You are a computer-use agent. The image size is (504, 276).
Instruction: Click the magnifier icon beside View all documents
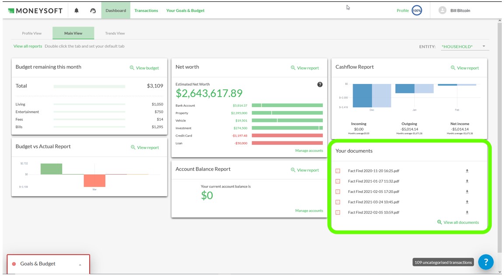click(439, 222)
